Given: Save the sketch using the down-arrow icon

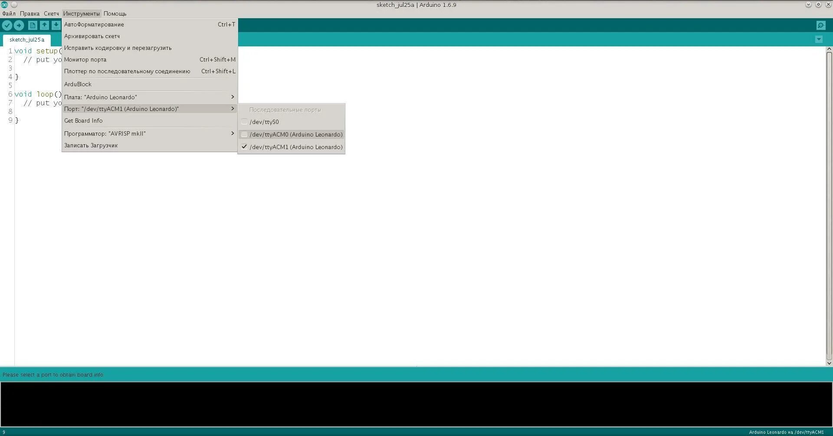Looking at the screenshot, I should coord(56,25).
